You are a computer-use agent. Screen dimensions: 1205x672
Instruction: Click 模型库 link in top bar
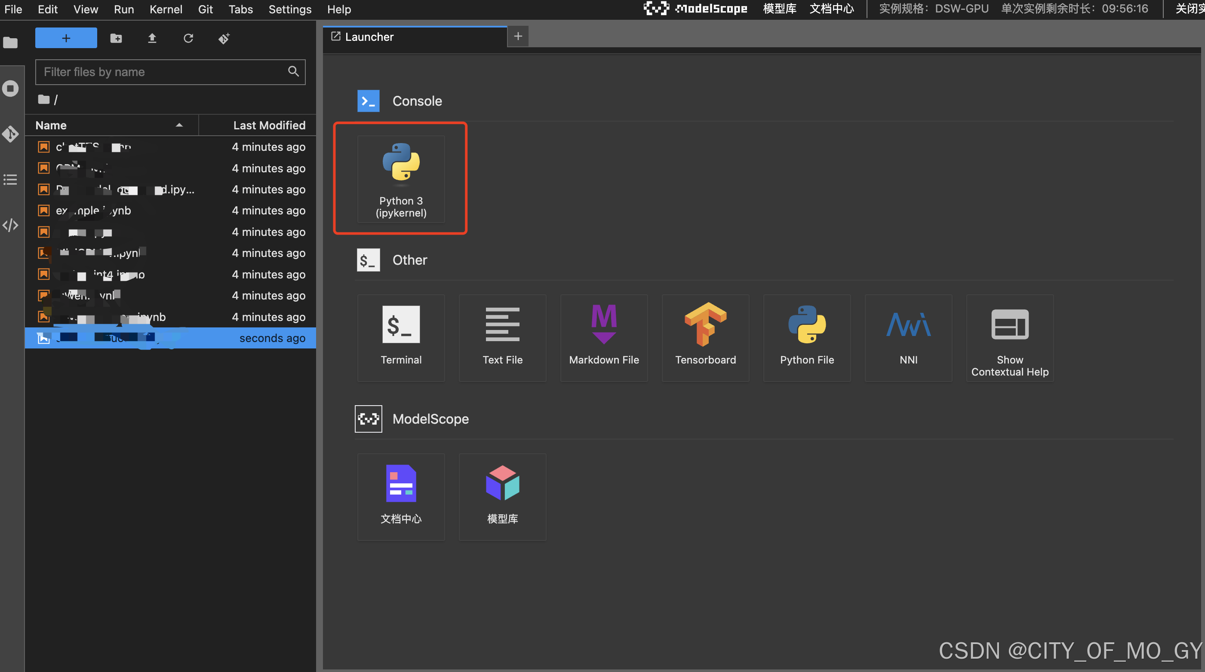[x=779, y=9]
